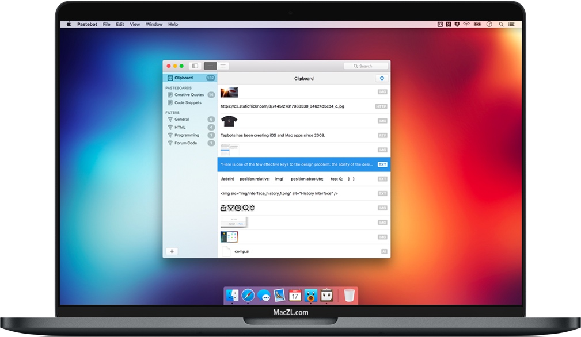Click the Creative Quotes pasteboard icon
This screenshot has width=581, height=337.
(x=170, y=95)
